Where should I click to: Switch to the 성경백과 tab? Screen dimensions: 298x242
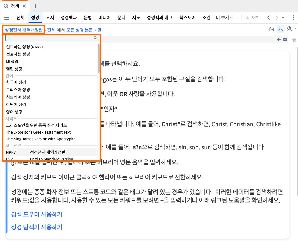click(69, 18)
